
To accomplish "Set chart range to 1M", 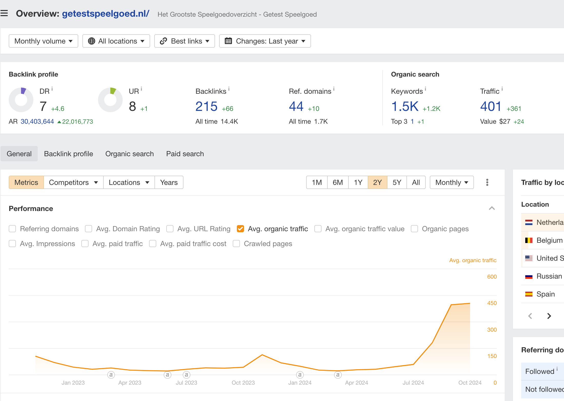I will [317, 182].
